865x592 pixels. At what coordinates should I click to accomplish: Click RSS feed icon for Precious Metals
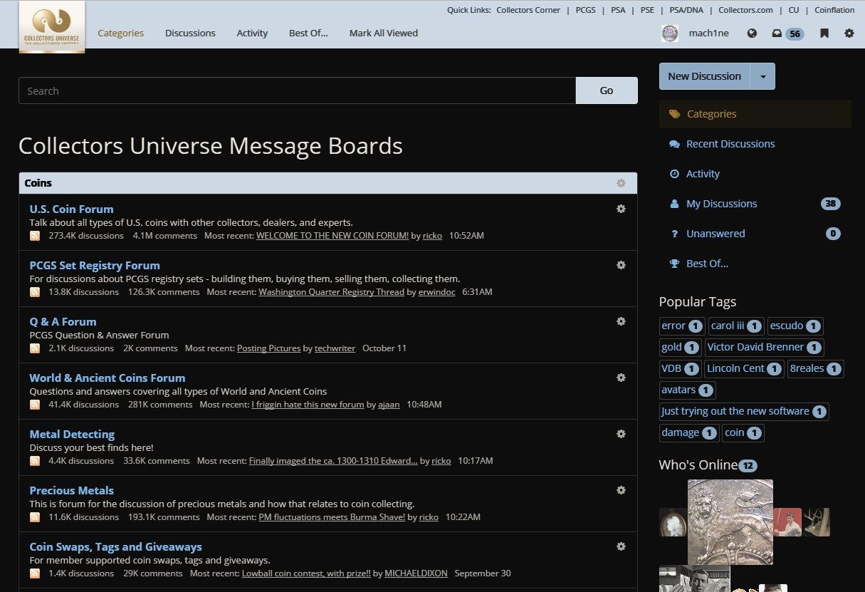35,517
